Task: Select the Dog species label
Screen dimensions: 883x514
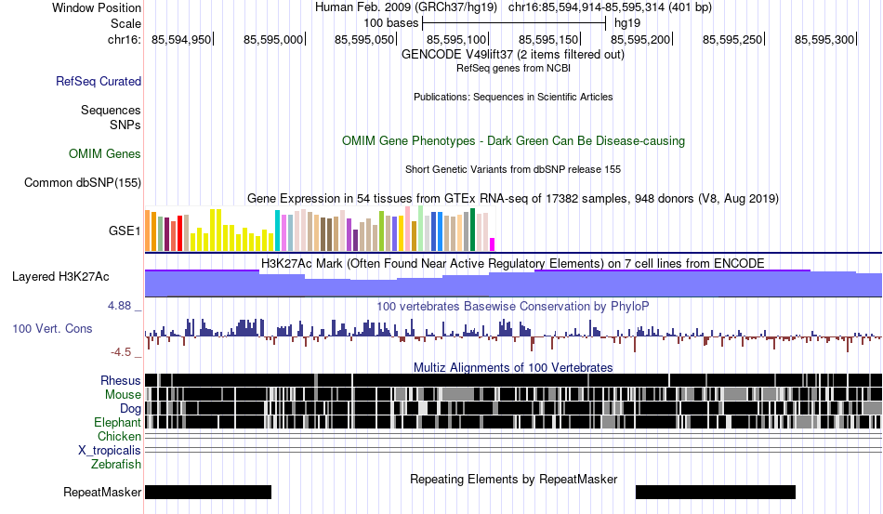Action: click(x=130, y=409)
